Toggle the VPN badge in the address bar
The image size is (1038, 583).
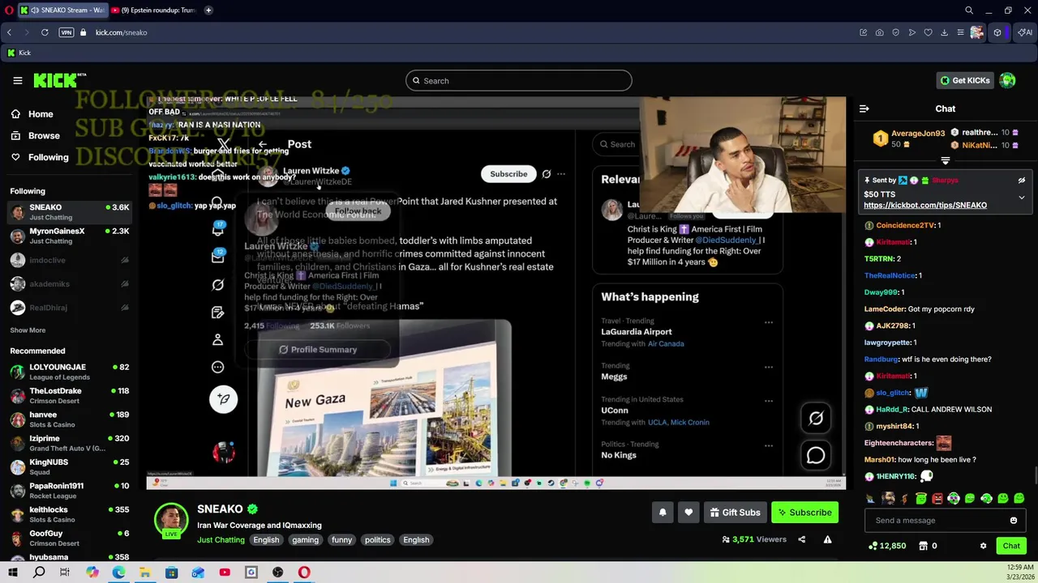point(66,32)
